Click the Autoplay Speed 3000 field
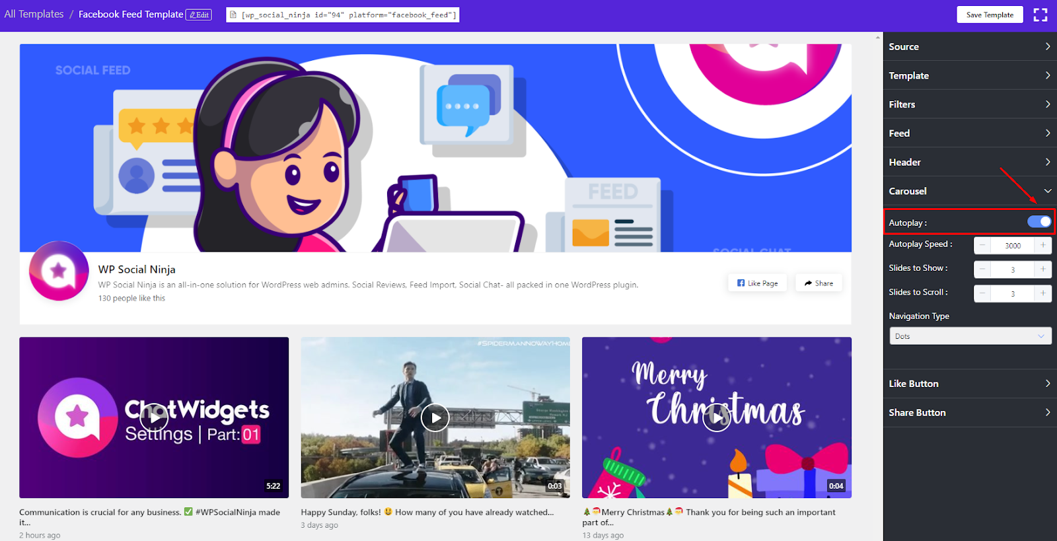Viewport: 1057px width, 541px height. click(x=1013, y=245)
